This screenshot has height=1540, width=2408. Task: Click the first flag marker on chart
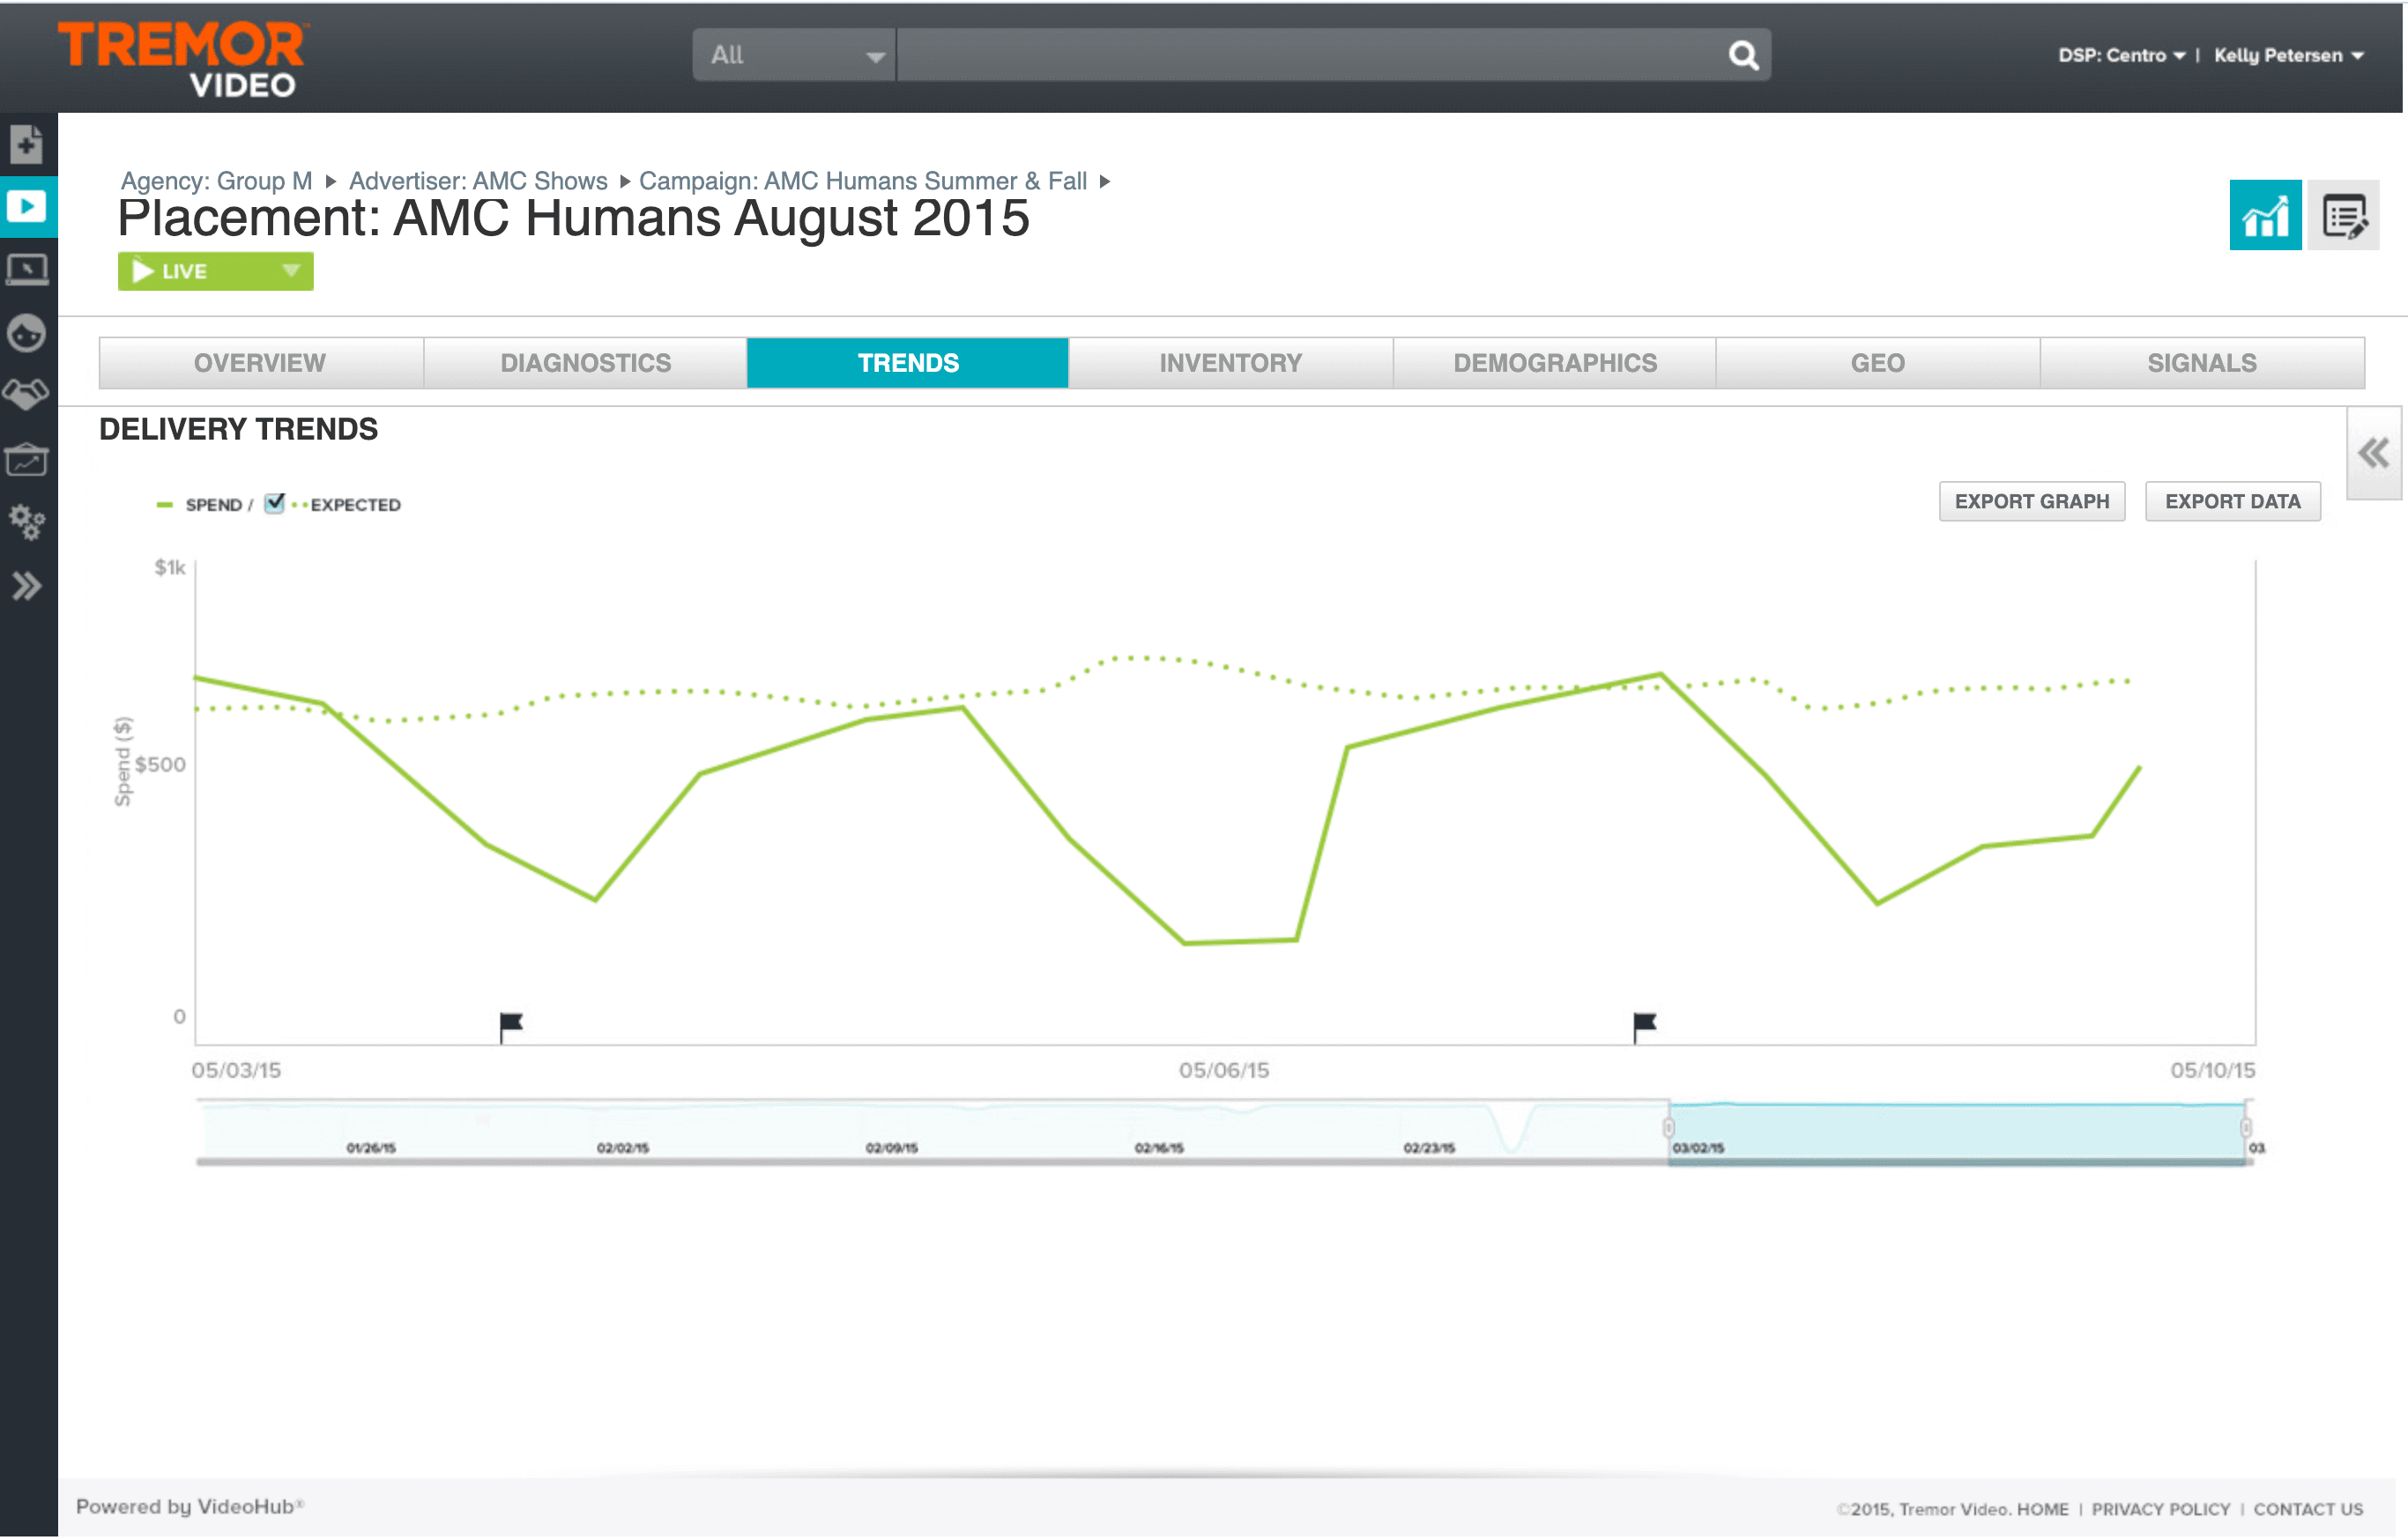510,1026
